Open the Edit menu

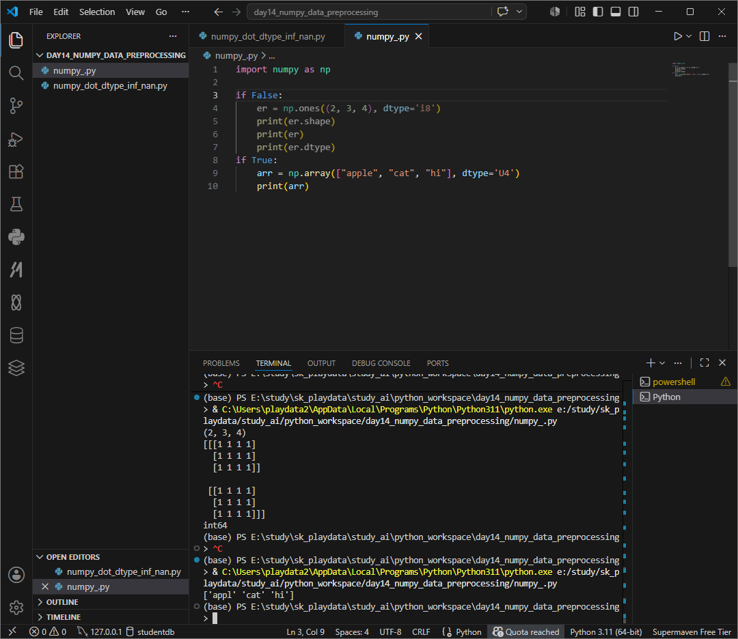(x=61, y=12)
